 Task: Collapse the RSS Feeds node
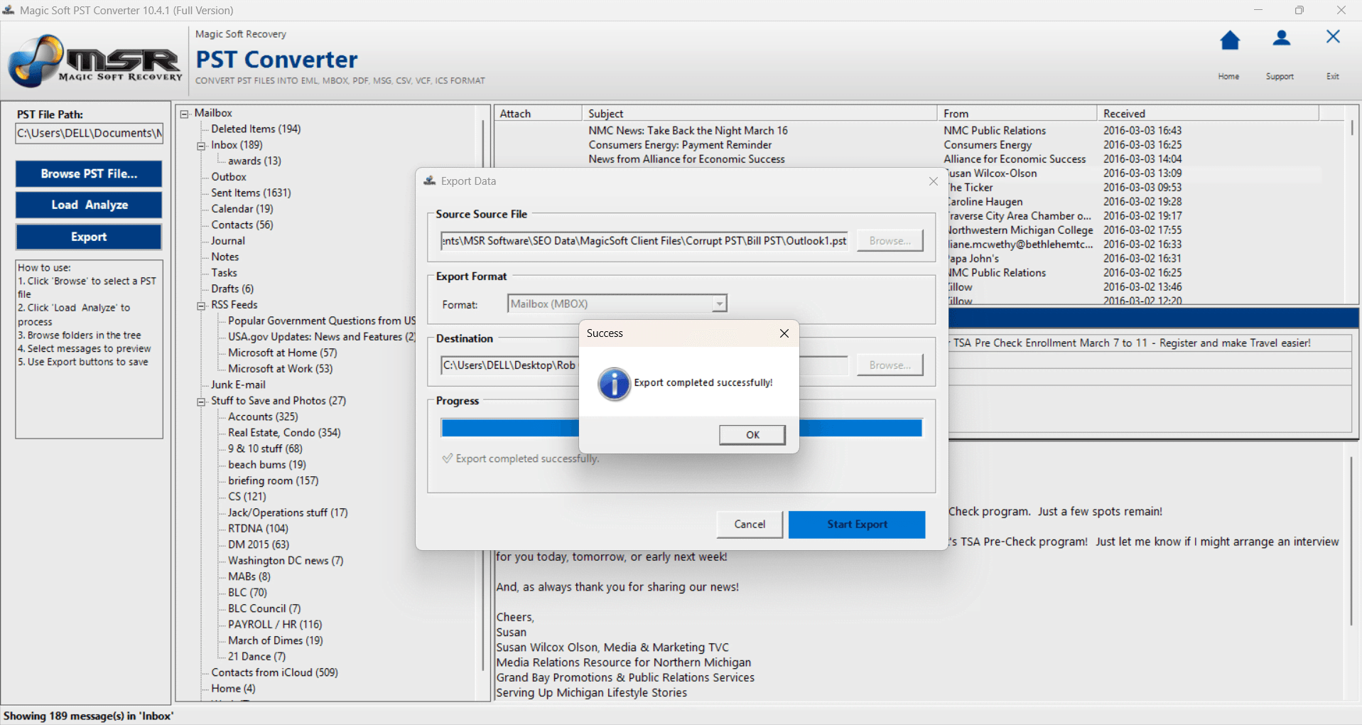pyautogui.click(x=201, y=306)
